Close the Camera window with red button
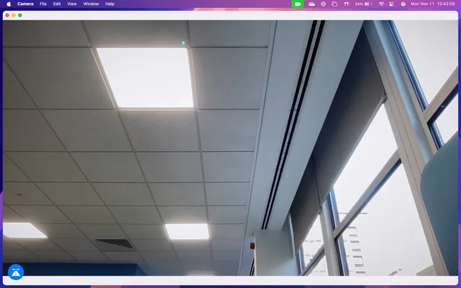 (7, 16)
